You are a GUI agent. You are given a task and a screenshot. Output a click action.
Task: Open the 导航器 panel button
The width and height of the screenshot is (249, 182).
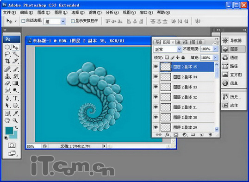click(x=233, y=41)
